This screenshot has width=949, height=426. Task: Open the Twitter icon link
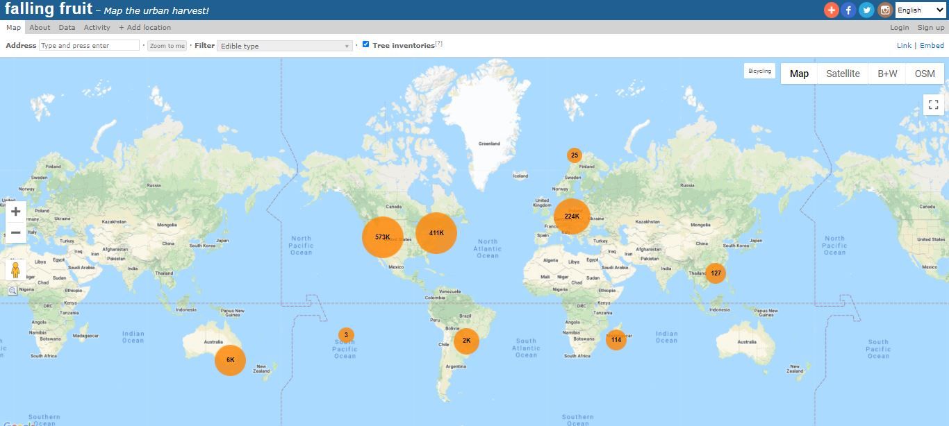(x=866, y=10)
